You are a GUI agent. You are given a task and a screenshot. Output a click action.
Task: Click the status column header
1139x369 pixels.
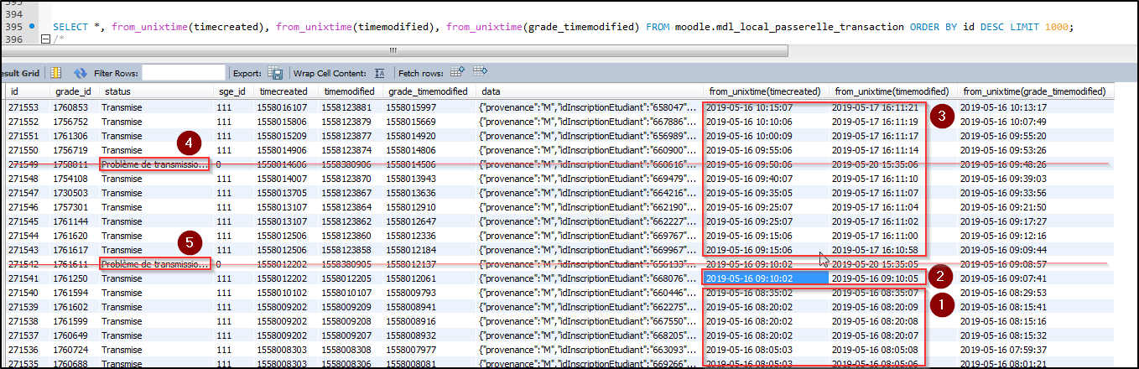(x=116, y=91)
